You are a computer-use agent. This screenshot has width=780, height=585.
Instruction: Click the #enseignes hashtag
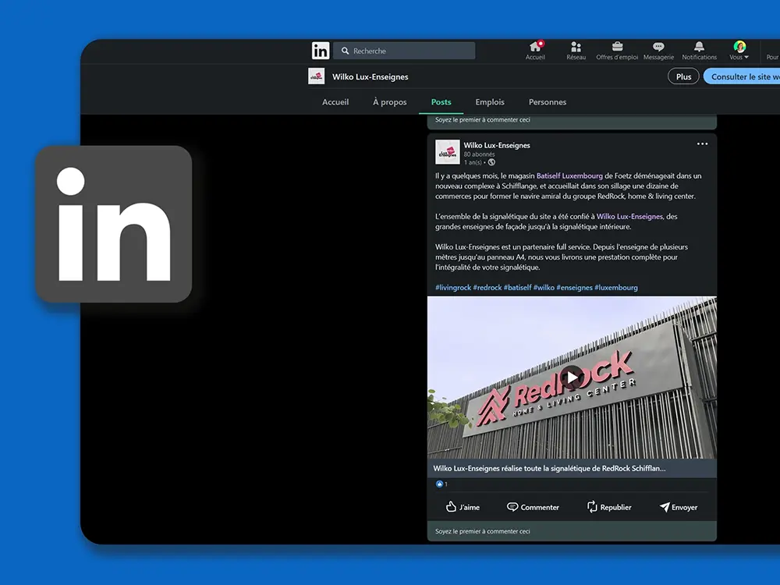coord(574,288)
